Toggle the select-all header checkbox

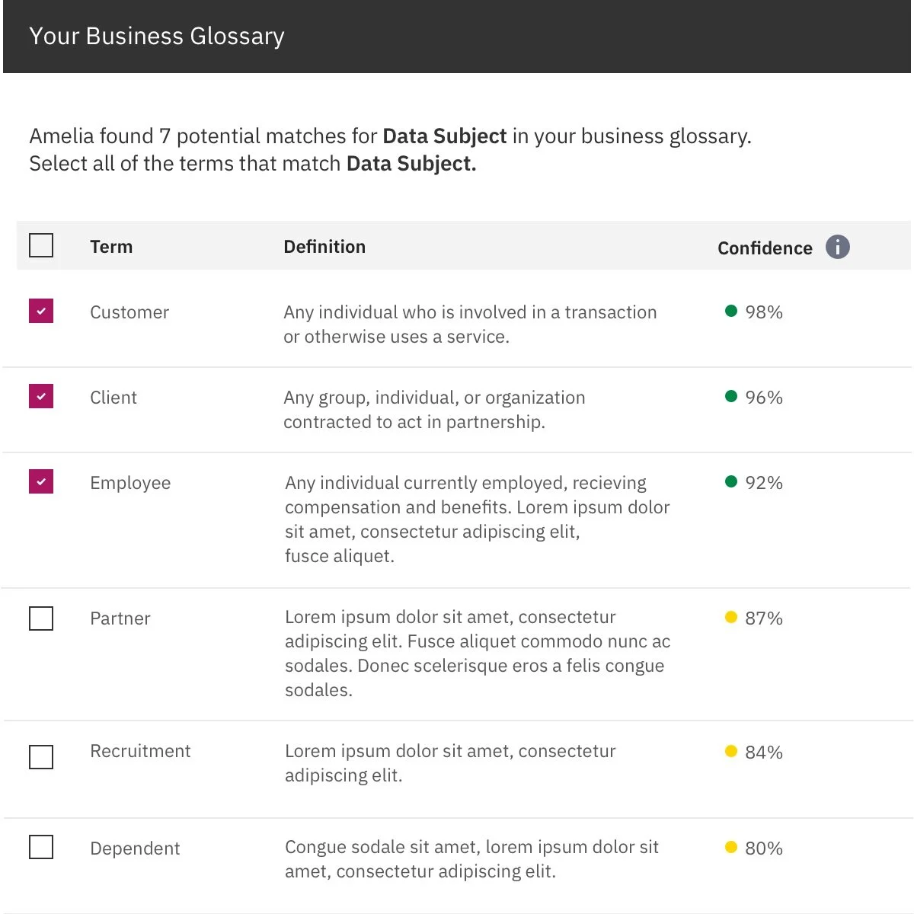pyautogui.click(x=41, y=246)
